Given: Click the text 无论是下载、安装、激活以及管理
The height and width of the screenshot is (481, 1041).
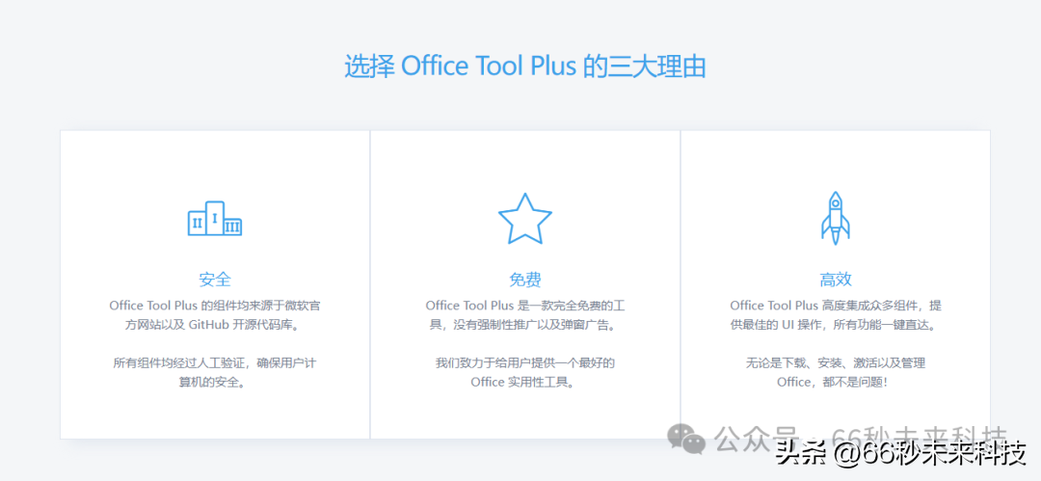Looking at the screenshot, I should point(836,363).
